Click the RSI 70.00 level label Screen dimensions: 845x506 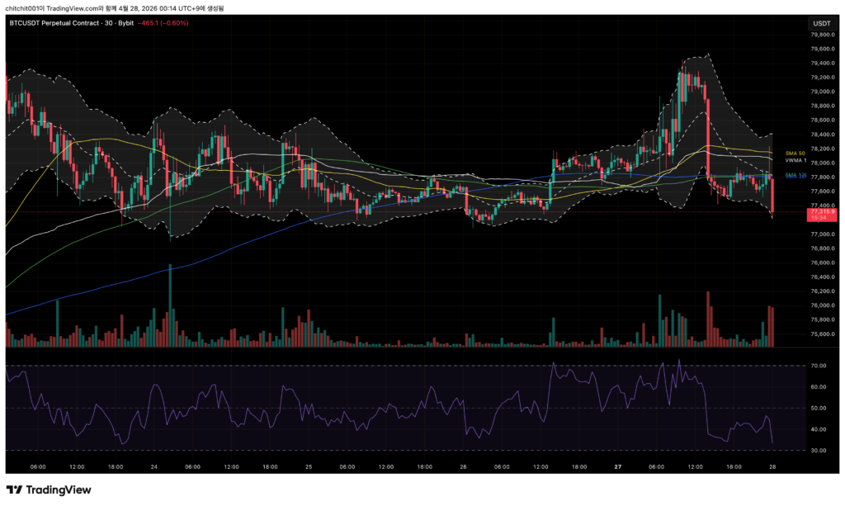tap(819, 366)
